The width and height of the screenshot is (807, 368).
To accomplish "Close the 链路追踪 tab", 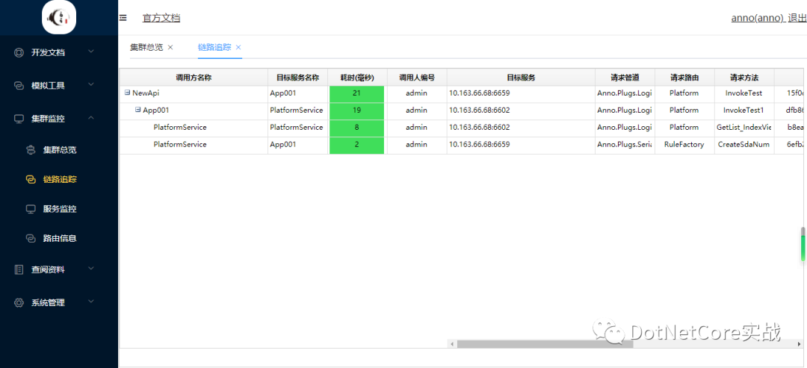I will pos(238,47).
